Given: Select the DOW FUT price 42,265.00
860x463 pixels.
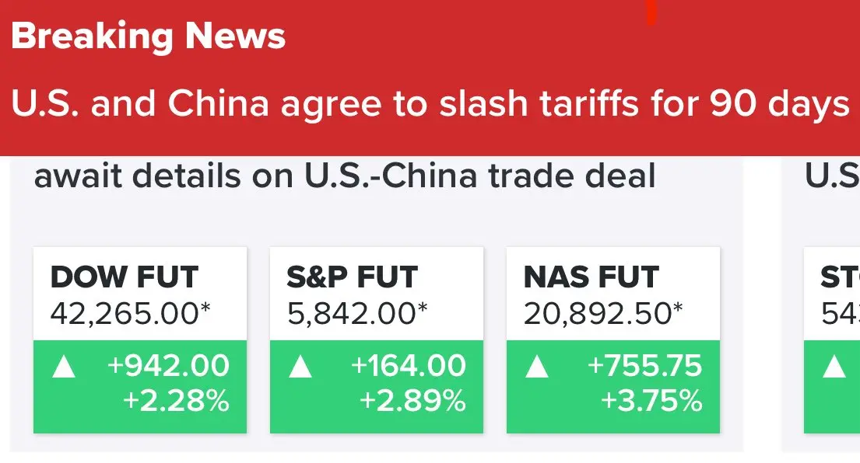Looking at the screenshot, I should point(130,314).
